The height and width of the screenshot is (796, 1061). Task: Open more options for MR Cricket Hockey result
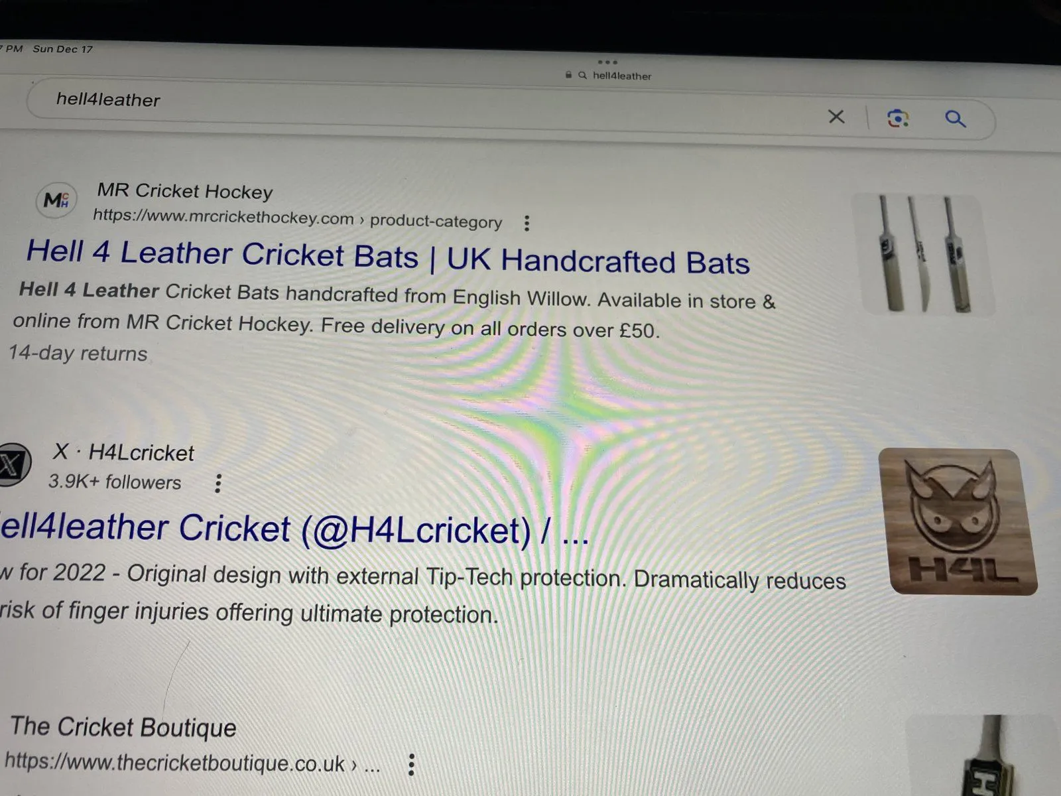click(x=527, y=223)
